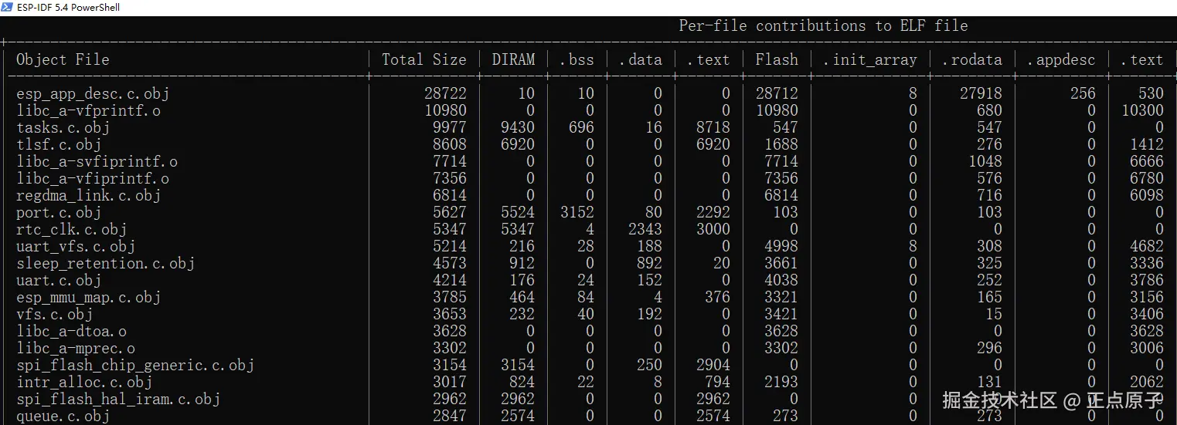
Task: Select the sleep_retention.c.obj file name
Action: click(106, 263)
